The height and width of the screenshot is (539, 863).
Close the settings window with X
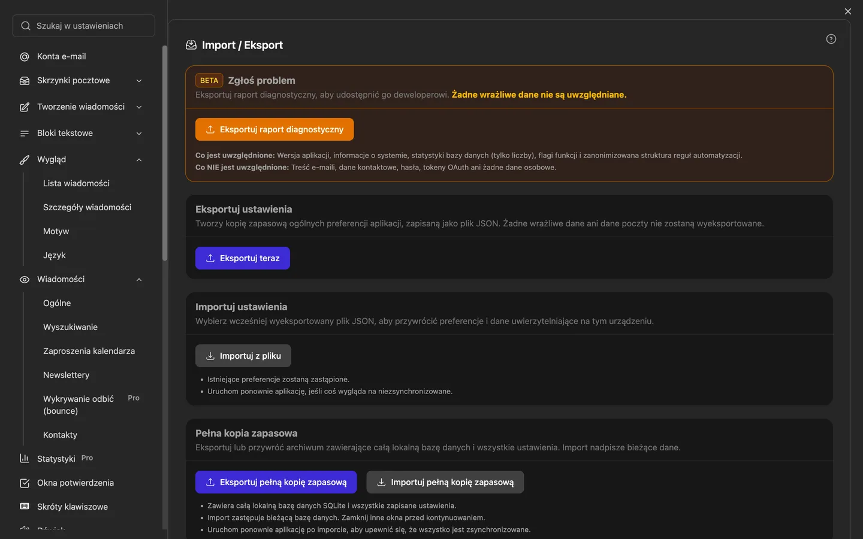click(847, 11)
